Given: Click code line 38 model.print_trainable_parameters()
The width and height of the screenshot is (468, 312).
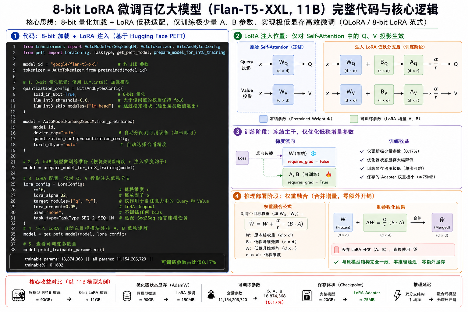Looking at the screenshot, I should pos(64,250).
